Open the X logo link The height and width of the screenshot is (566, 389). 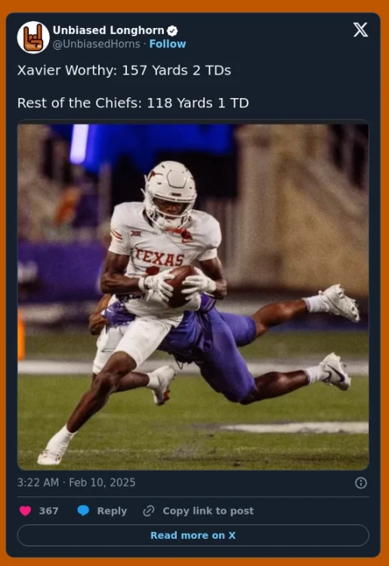360,29
